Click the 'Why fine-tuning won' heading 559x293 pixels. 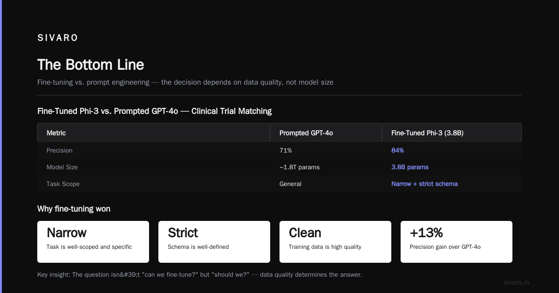tap(74, 209)
